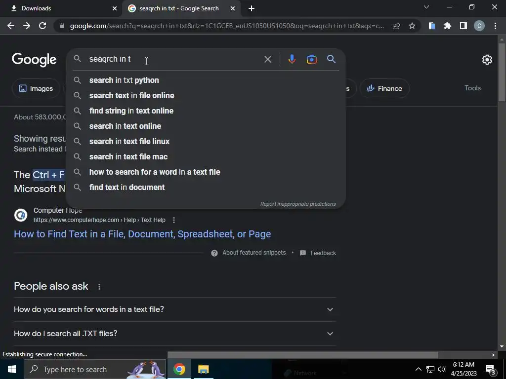Select the Finance filter chip
The height and width of the screenshot is (379, 506).
pyautogui.click(x=384, y=88)
